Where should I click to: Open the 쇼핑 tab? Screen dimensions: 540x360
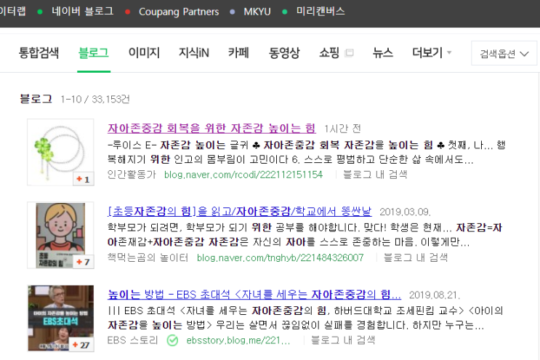pos(329,52)
